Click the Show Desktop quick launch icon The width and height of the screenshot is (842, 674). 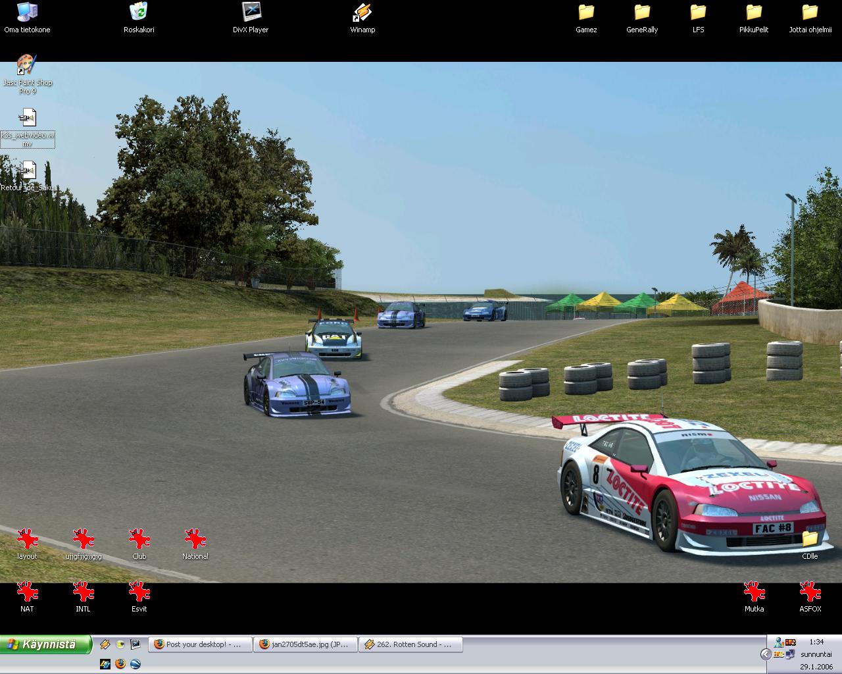tap(136, 644)
